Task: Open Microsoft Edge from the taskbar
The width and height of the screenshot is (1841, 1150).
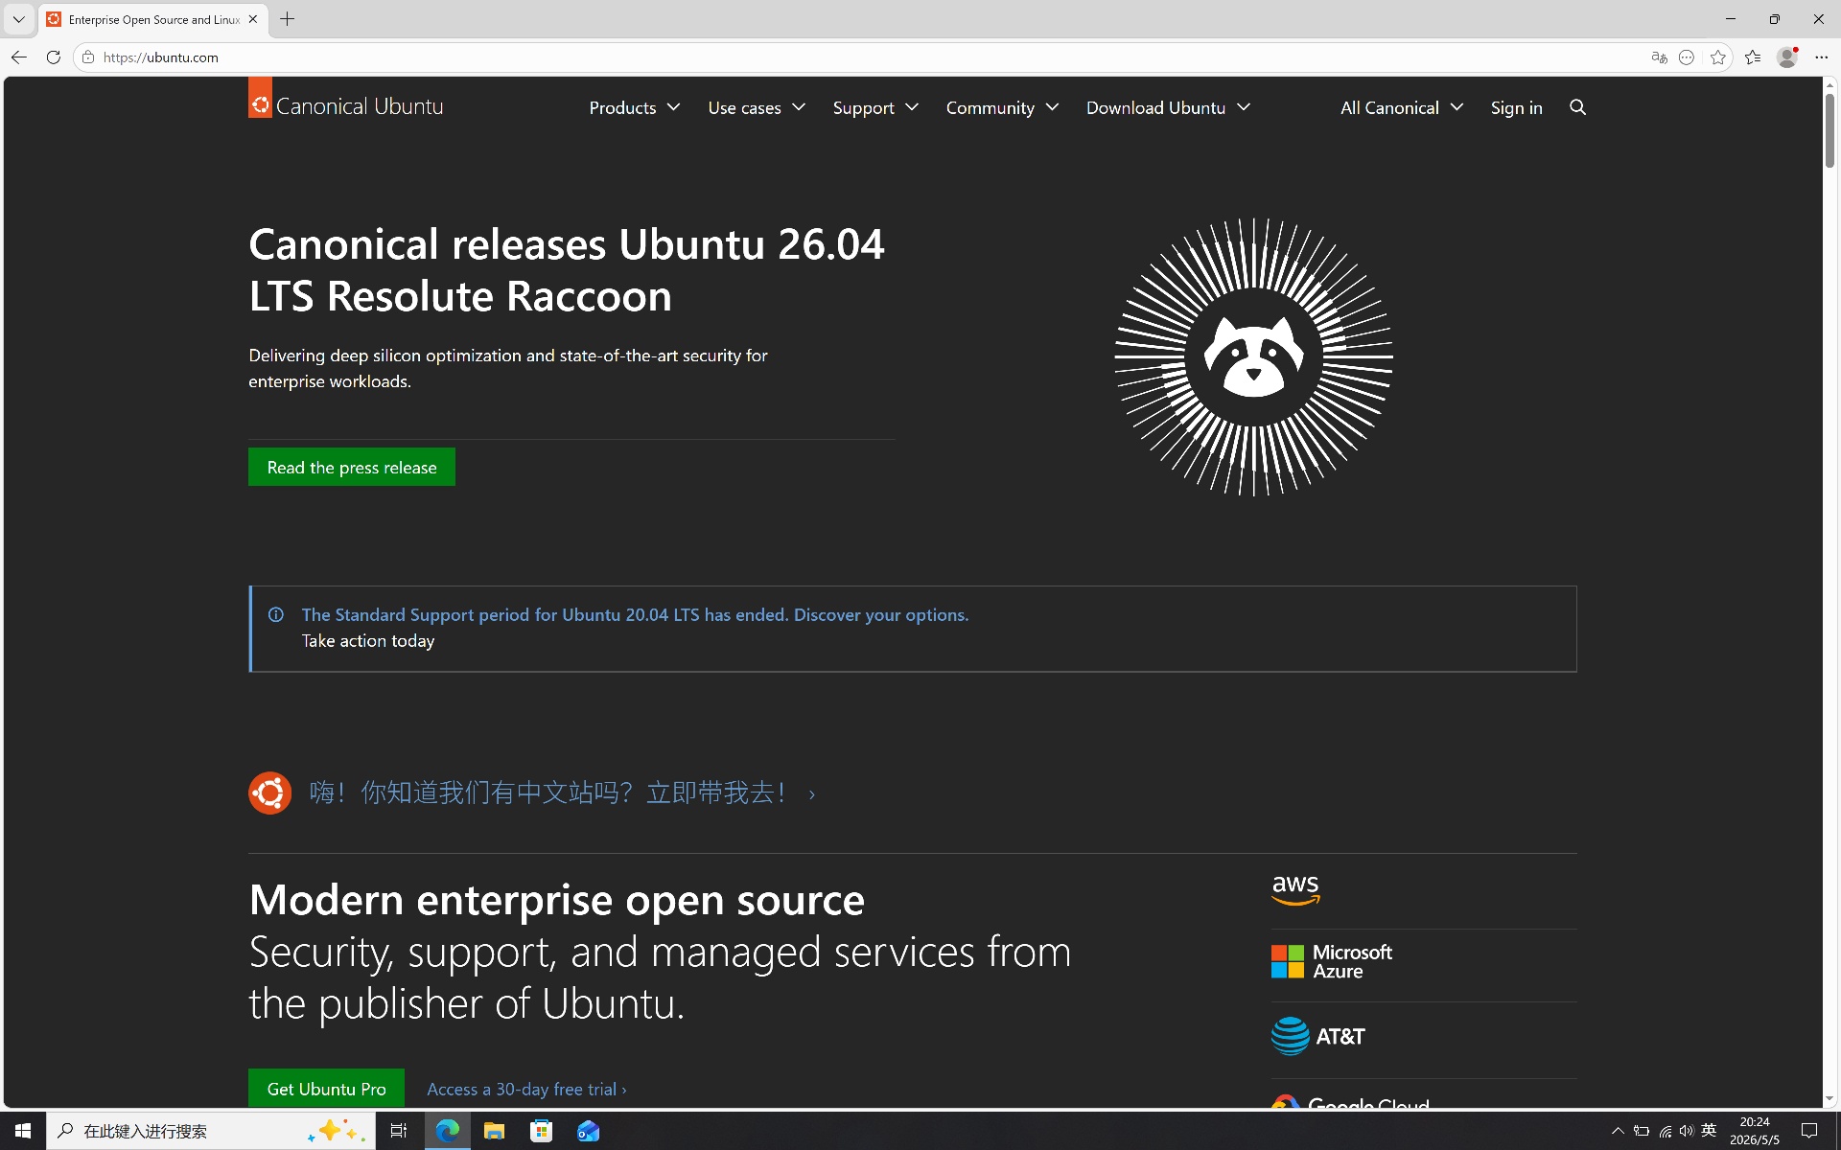Action: [x=447, y=1131]
